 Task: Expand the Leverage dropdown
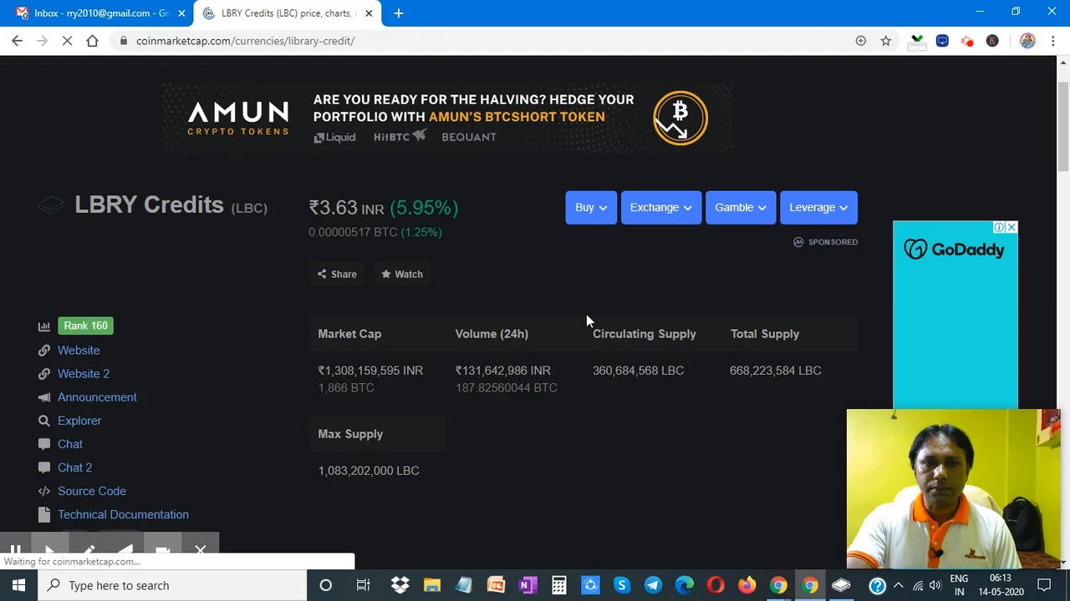coord(818,207)
